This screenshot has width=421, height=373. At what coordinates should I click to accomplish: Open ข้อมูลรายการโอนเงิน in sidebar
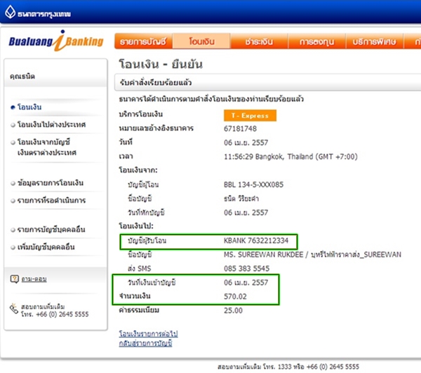[x=51, y=183]
